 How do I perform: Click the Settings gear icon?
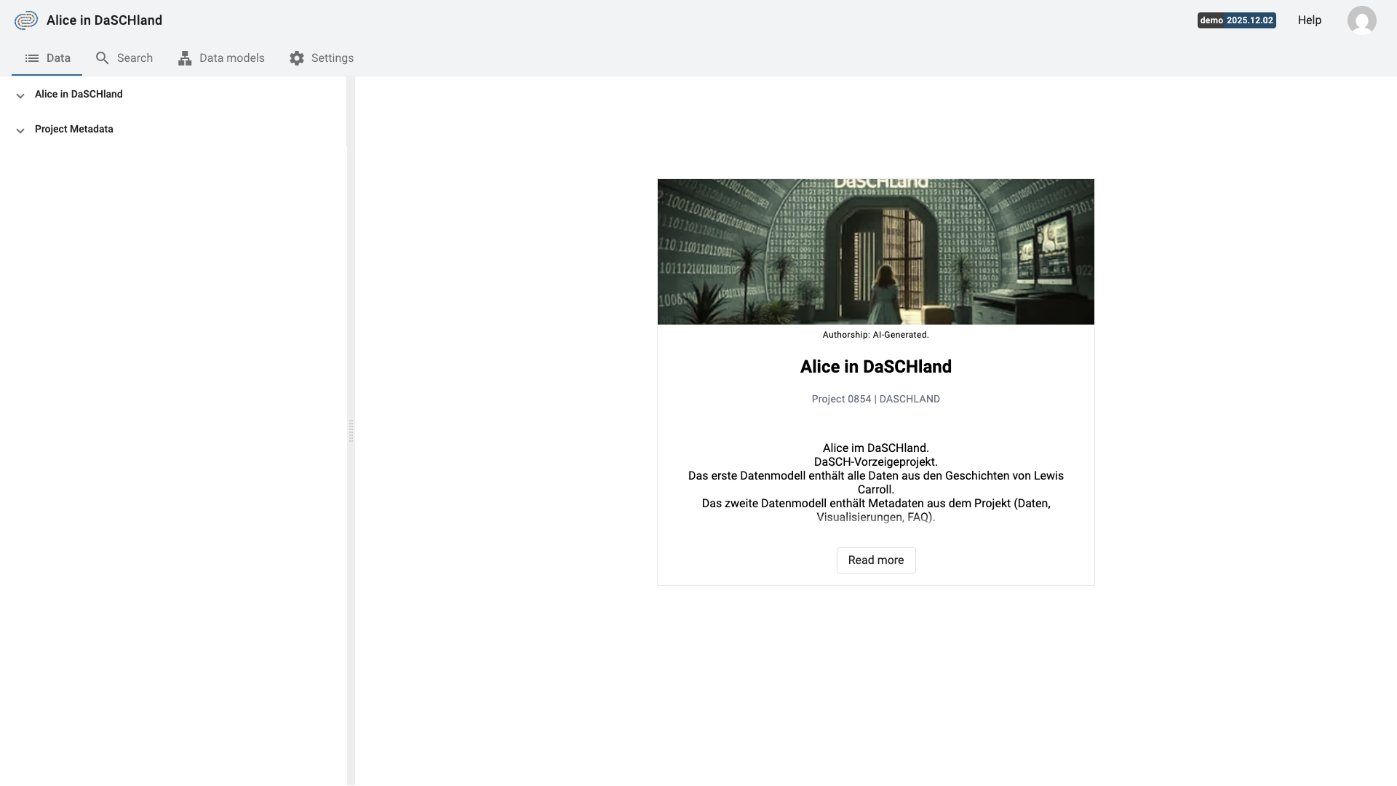(296, 57)
